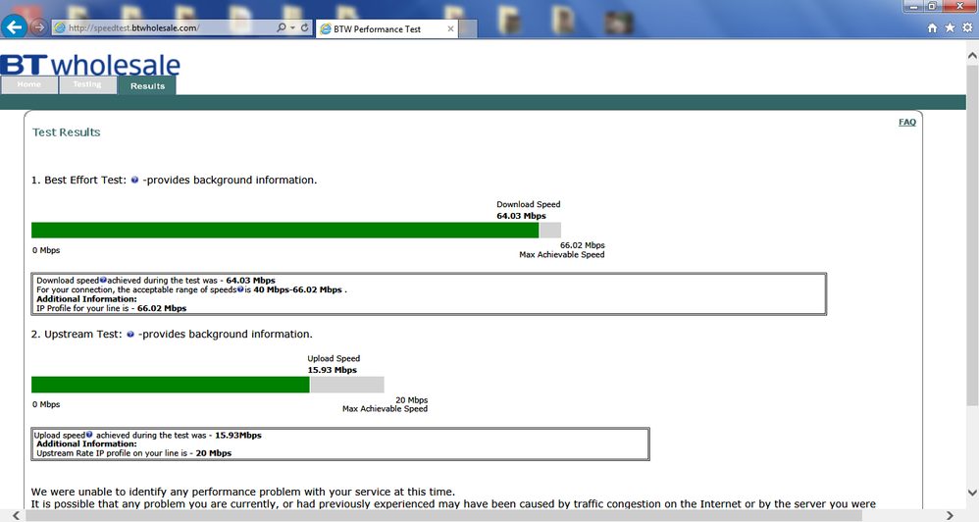Click horizontal scrollbar left arrow

point(16,515)
